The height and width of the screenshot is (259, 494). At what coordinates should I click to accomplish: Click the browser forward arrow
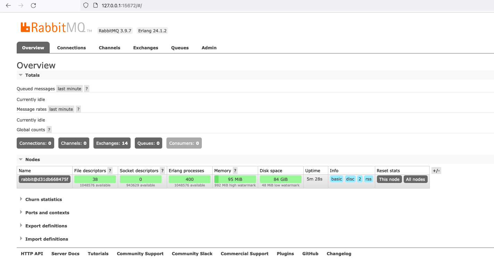tap(21, 6)
